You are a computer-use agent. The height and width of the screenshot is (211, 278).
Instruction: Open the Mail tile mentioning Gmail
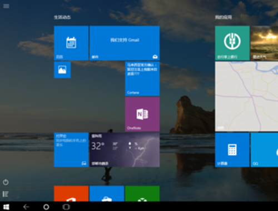click(x=125, y=43)
